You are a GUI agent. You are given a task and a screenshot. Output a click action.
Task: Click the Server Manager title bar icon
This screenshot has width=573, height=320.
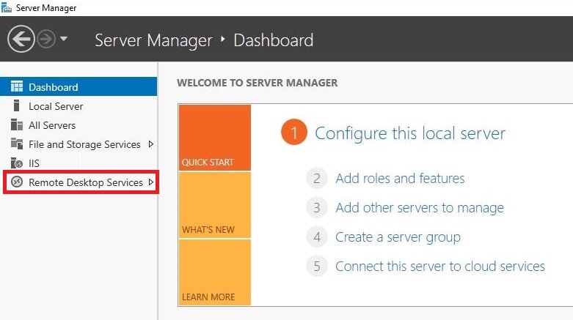(6, 7)
